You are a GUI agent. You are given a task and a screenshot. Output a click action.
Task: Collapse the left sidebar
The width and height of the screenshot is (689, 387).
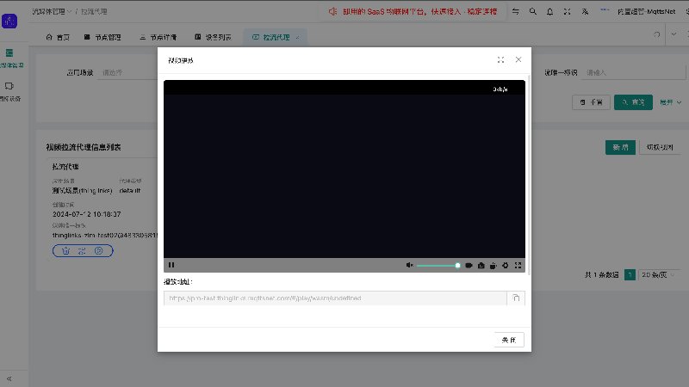tap(9, 378)
